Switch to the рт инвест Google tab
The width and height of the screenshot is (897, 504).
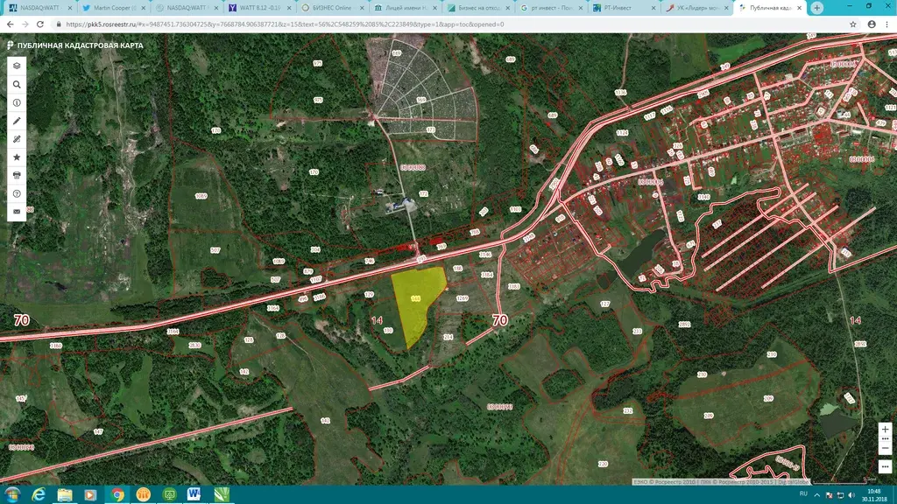coord(551,8)
